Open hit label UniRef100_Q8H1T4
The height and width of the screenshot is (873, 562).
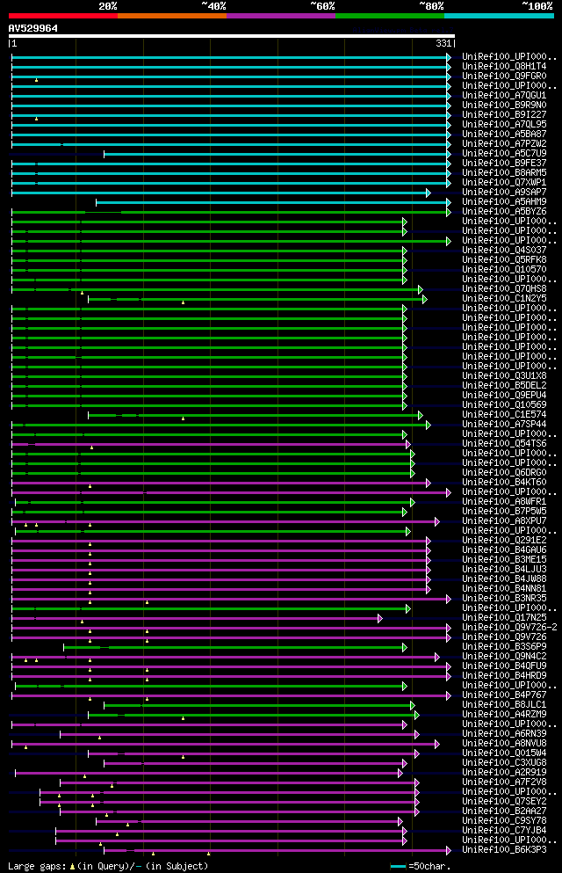(504, 66)
